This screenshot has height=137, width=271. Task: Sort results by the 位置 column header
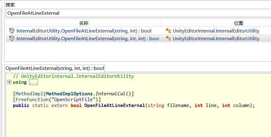(239, 23)
